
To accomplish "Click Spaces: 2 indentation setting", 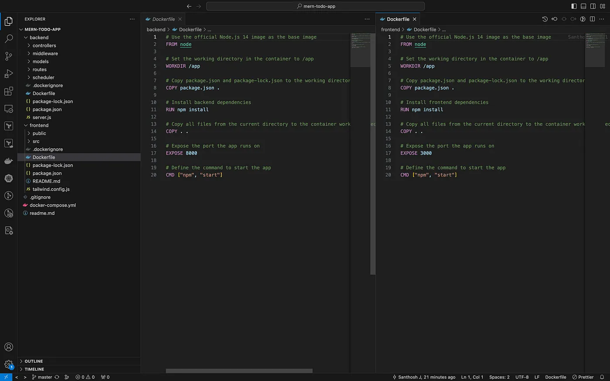I will pyautogui.click(x=499, y=377).
